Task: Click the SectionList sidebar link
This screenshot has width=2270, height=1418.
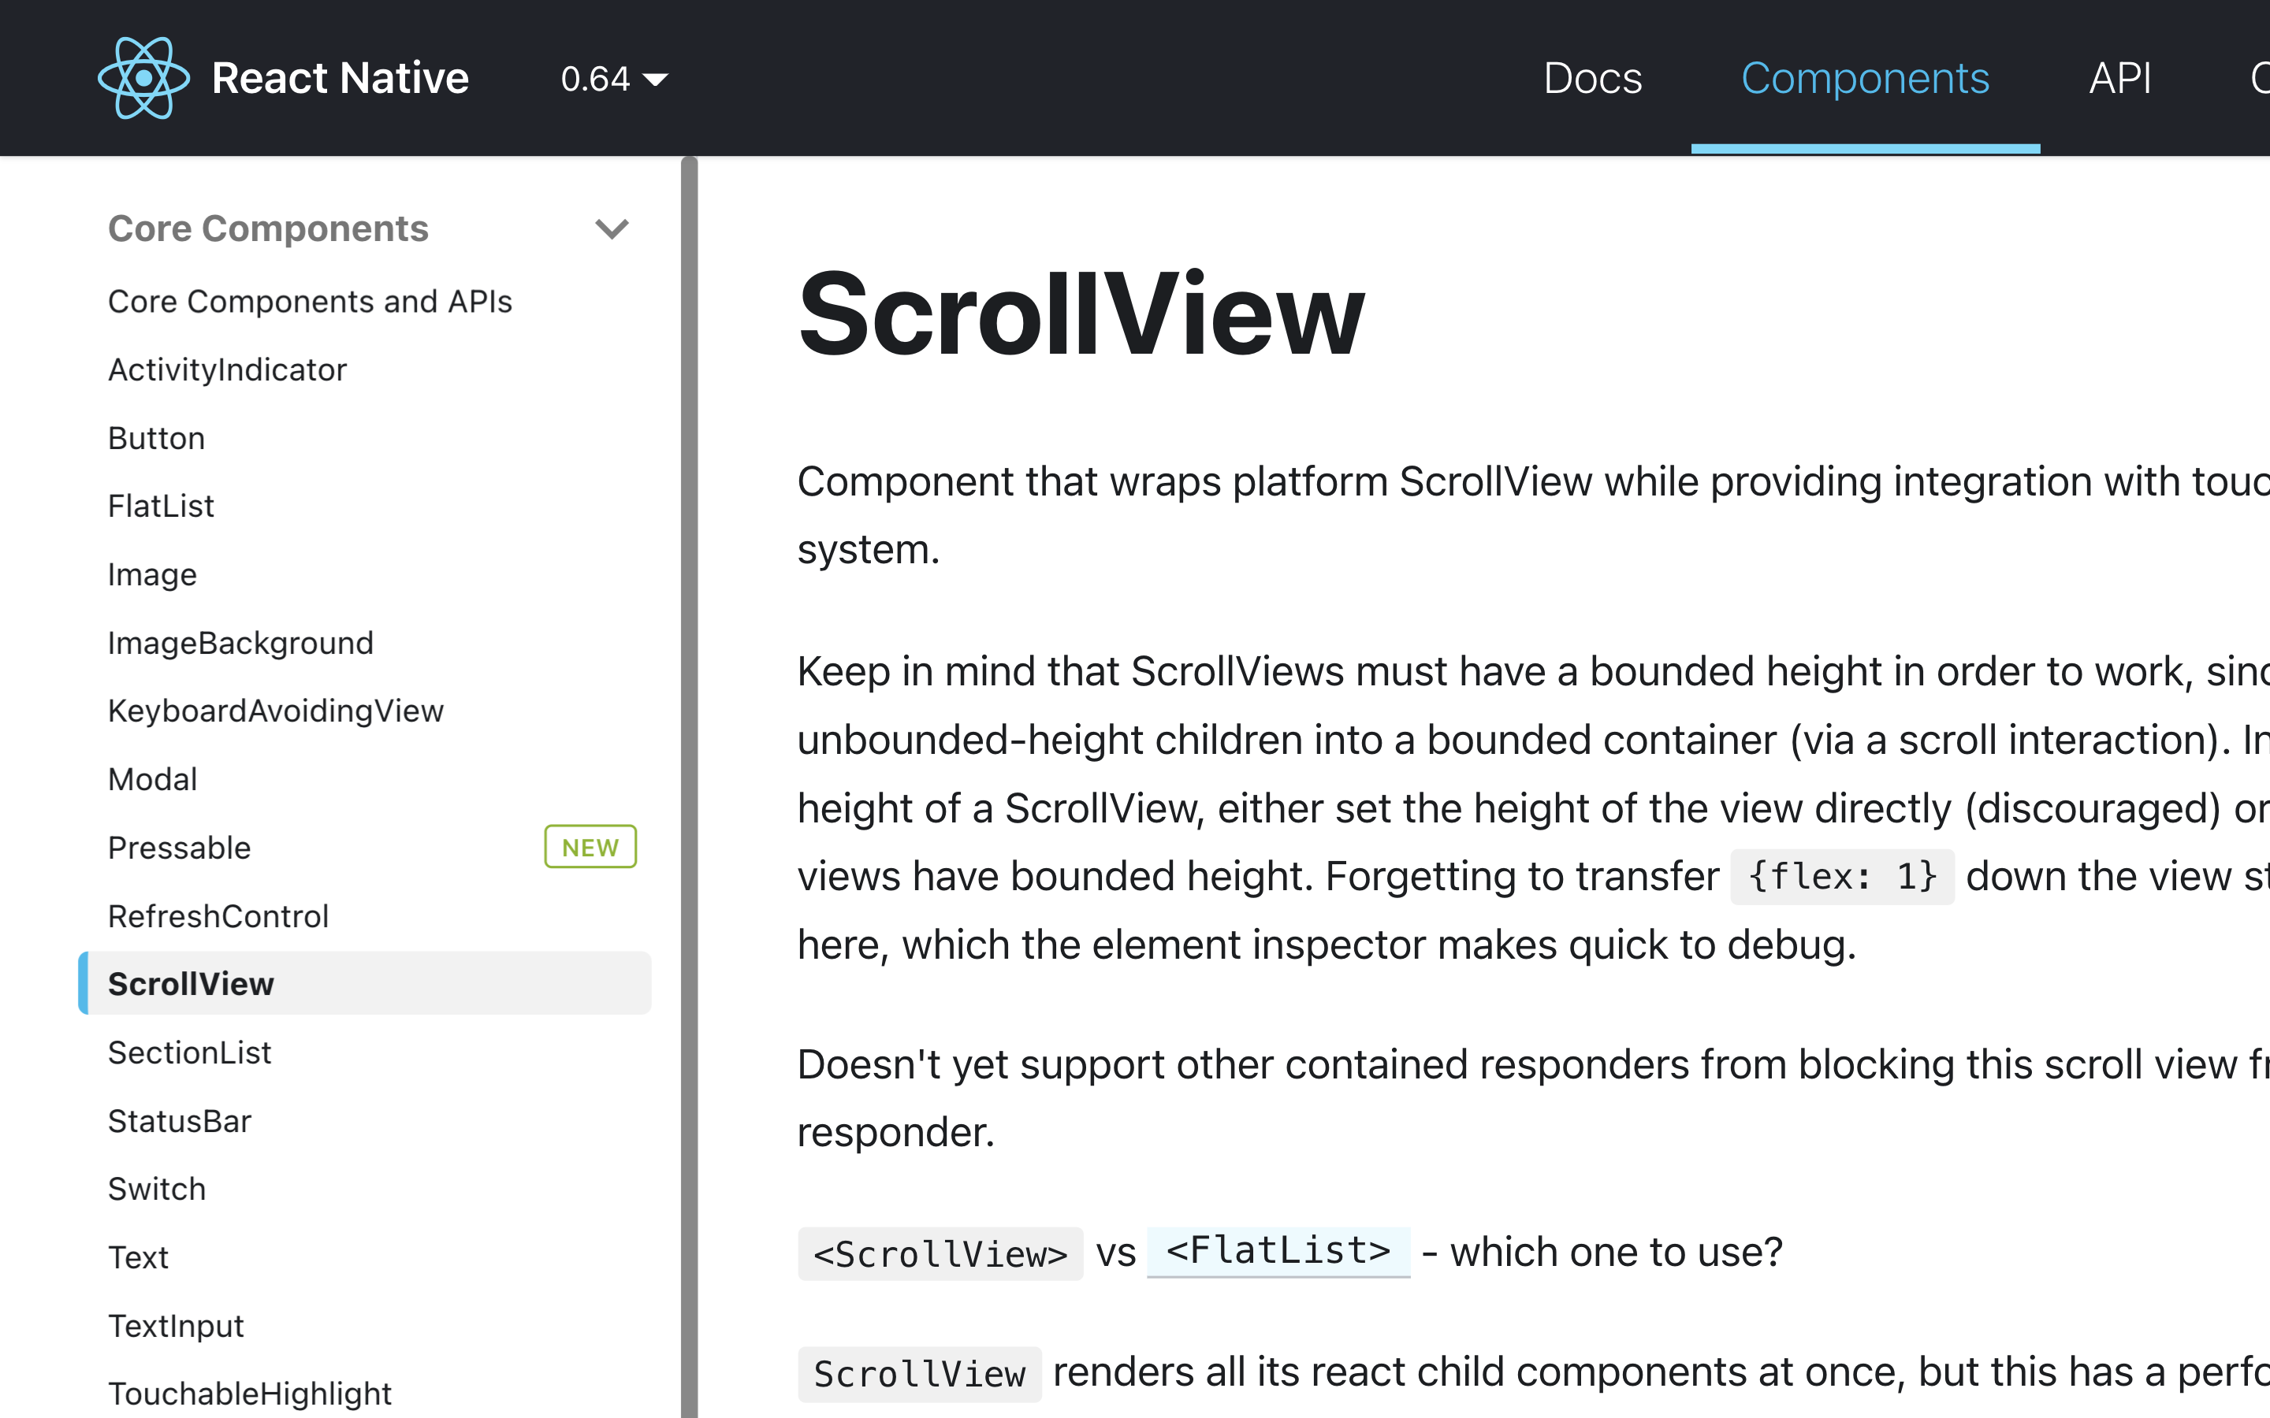Action: [190, 1052]
